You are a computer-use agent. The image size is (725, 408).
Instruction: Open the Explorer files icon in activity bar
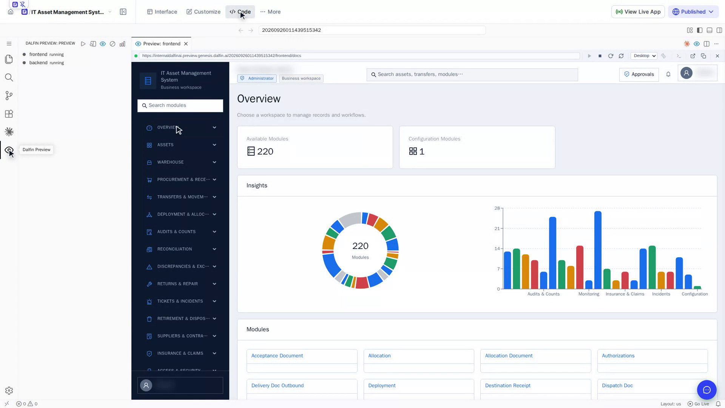[9, 59]
